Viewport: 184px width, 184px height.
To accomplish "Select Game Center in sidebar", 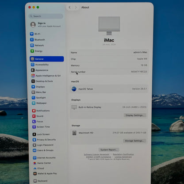I will click(x=42, y=163).
